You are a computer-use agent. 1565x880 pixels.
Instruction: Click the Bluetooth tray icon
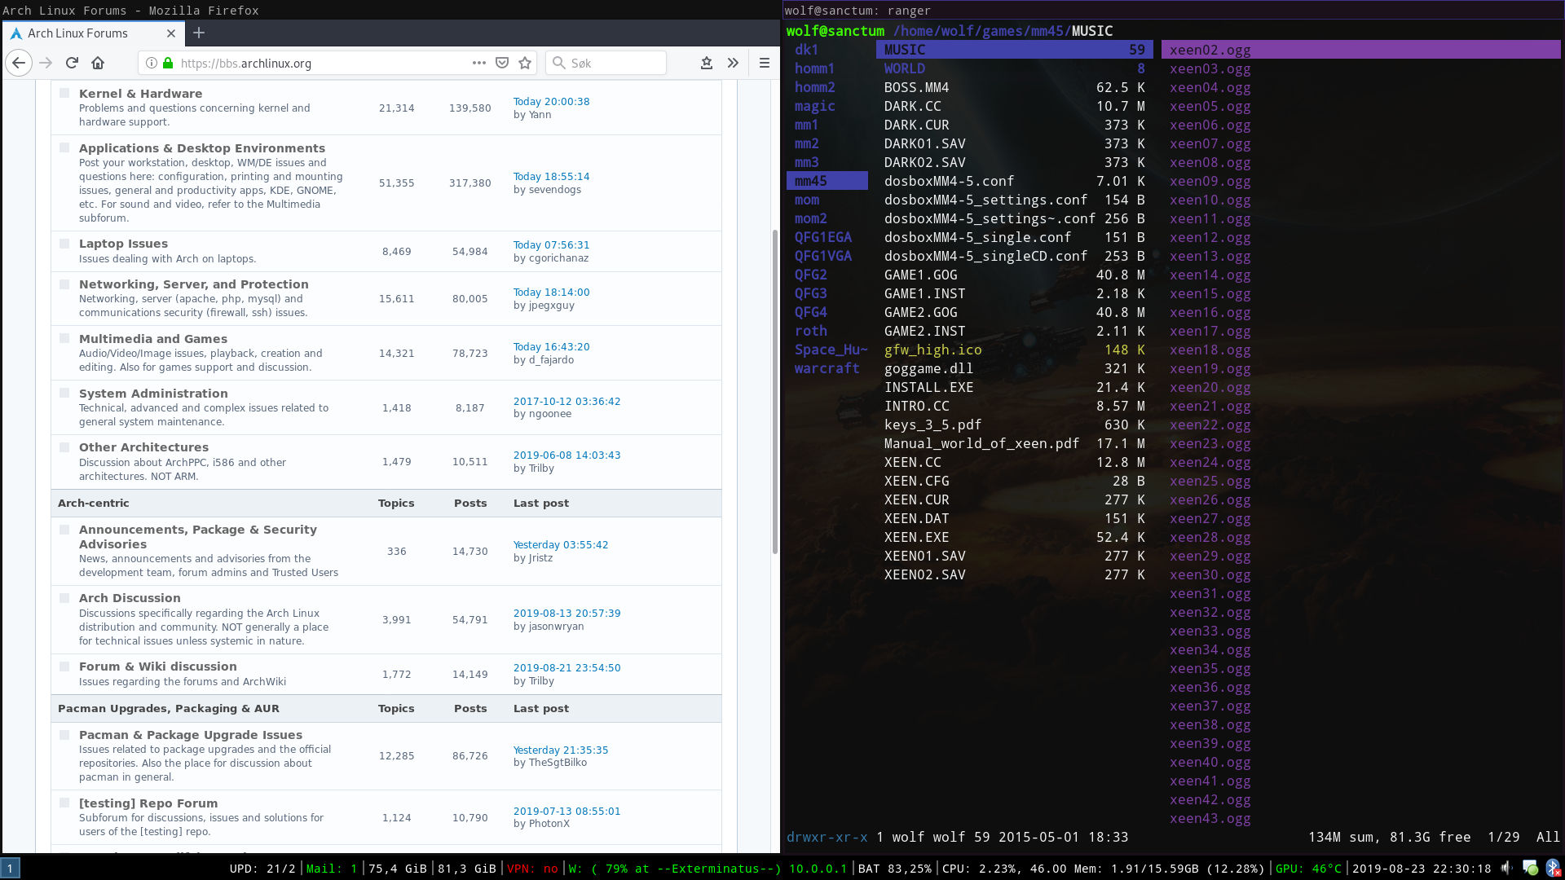pos(1553,868)
